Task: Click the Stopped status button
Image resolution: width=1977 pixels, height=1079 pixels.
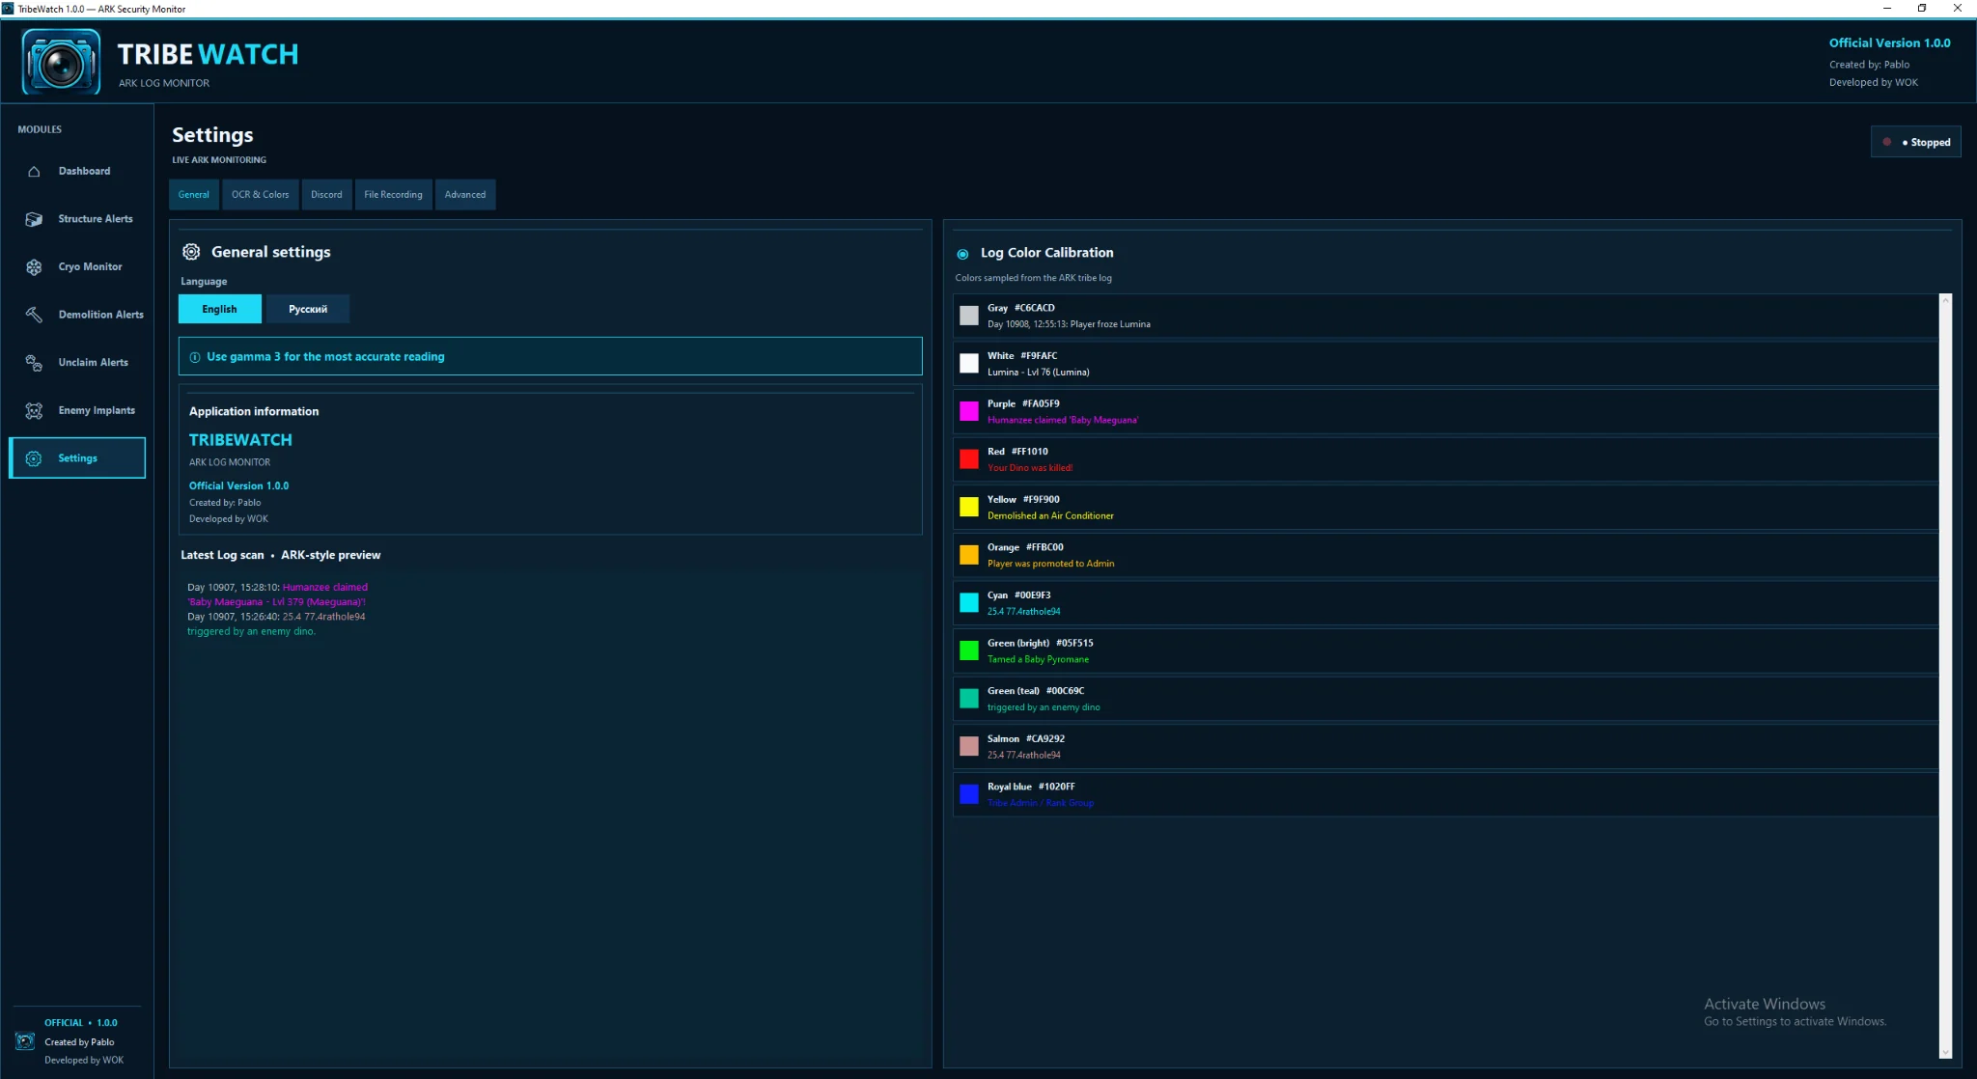Action: pos(1915,142)
